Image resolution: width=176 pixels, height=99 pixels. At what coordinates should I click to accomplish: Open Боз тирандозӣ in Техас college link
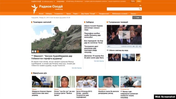tap(94, 42)
